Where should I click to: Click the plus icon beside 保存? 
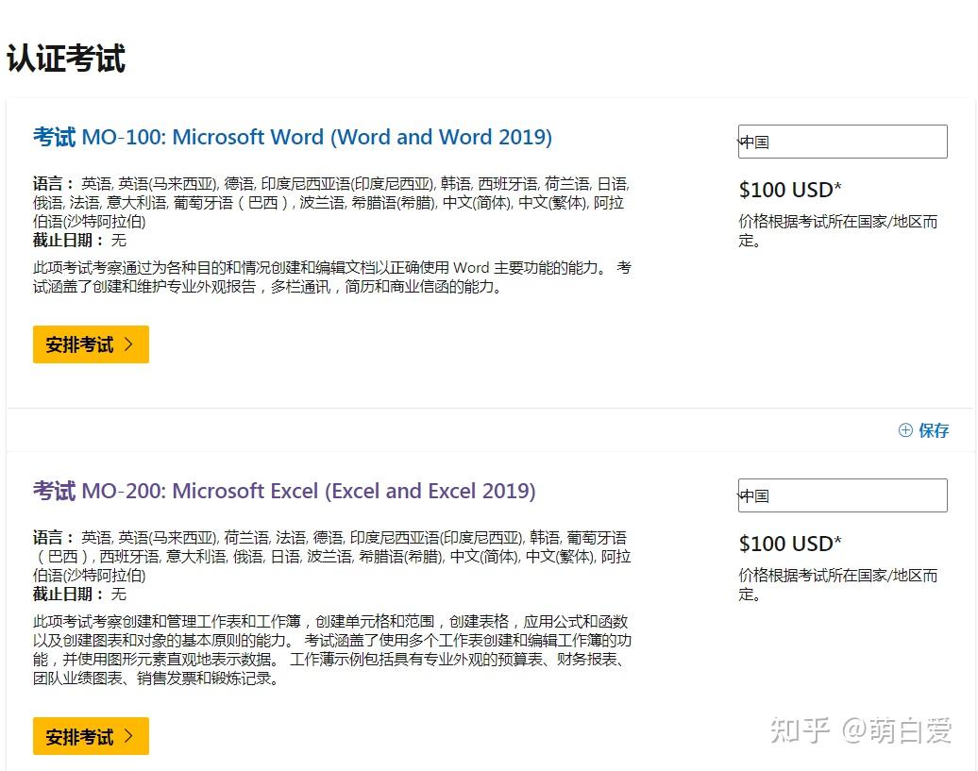click(x=905, y=430)
